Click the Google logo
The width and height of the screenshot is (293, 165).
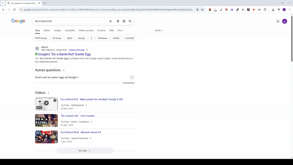18,21
